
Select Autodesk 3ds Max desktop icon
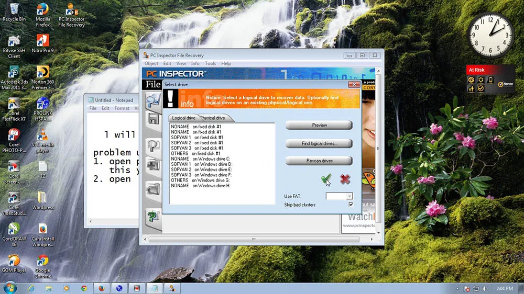click(x=14, y=78)
